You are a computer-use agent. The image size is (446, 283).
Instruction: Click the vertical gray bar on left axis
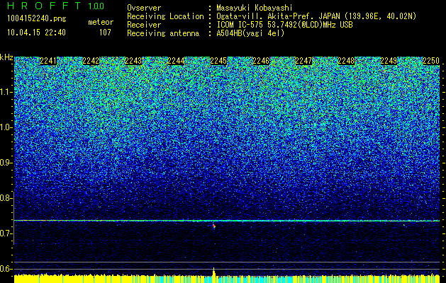point(14,218)
